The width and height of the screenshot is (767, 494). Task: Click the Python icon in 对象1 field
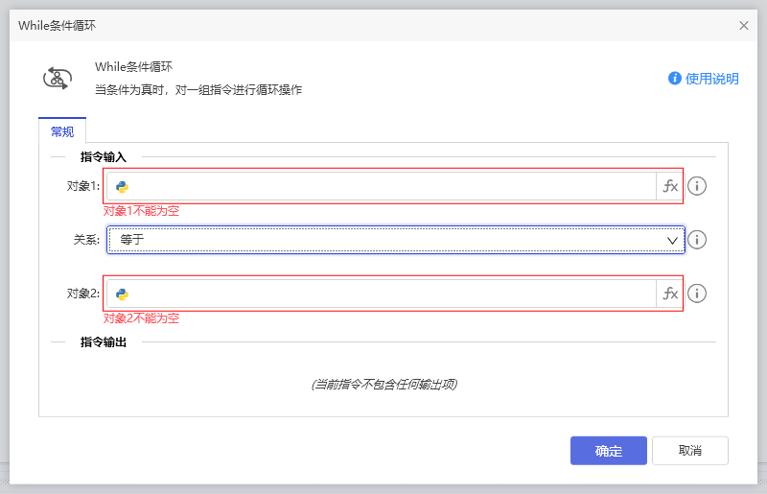pos(122,186)
